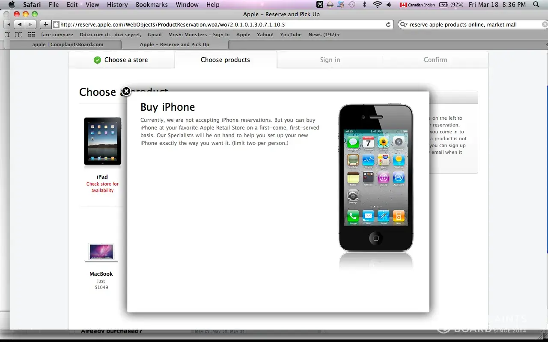Click the volume icon in menu bar
This screenshot has width=548, height=342.
(389, 5)
